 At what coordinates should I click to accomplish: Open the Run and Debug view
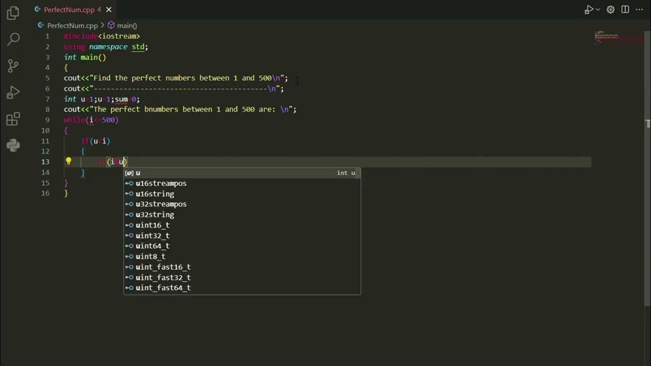click(13, 93)
